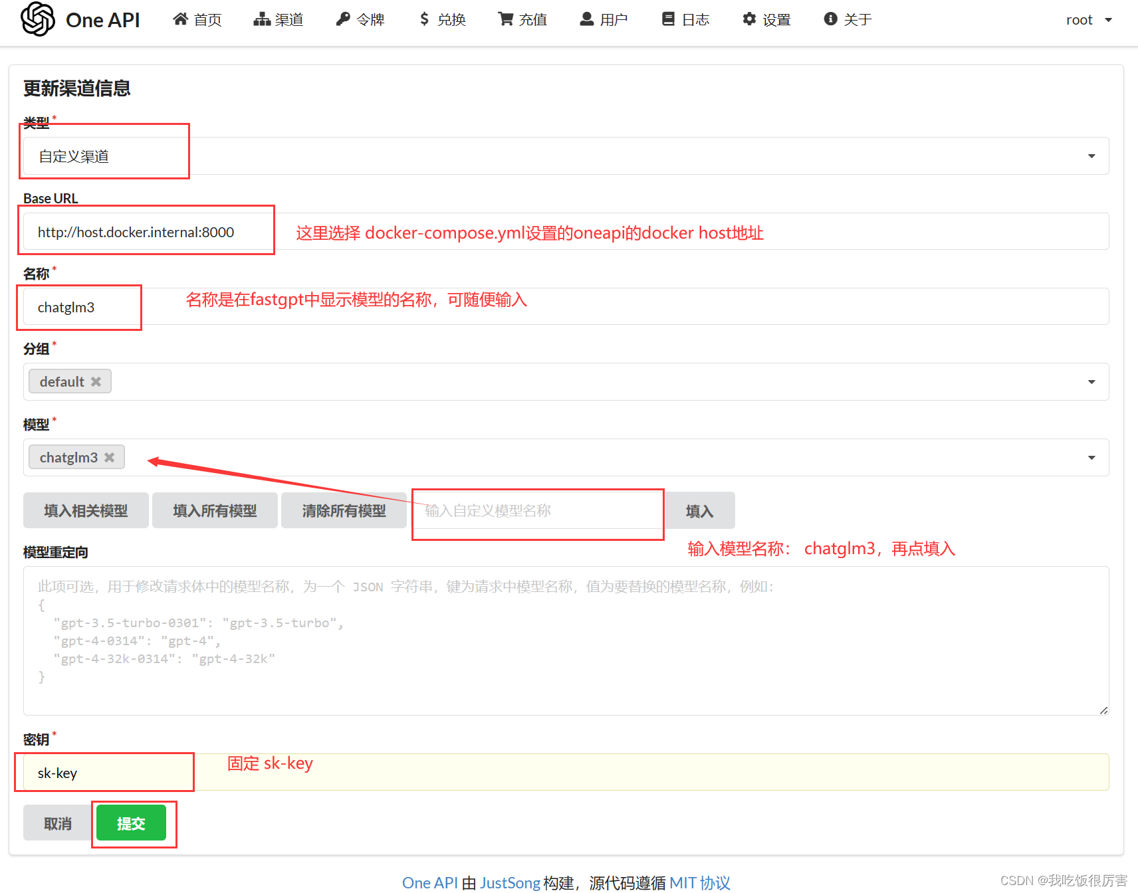Open the 首页 menu item
This screenshot has width=1138, height=893.
coord(197,19)
